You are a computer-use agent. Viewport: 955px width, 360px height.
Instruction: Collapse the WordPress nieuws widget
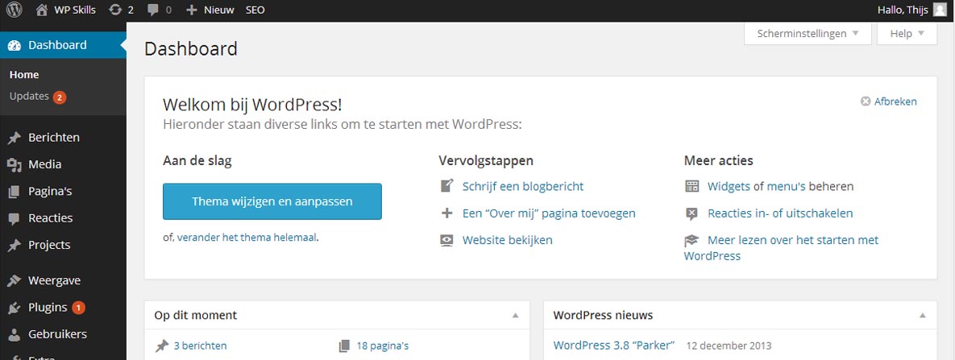[923, 316]
